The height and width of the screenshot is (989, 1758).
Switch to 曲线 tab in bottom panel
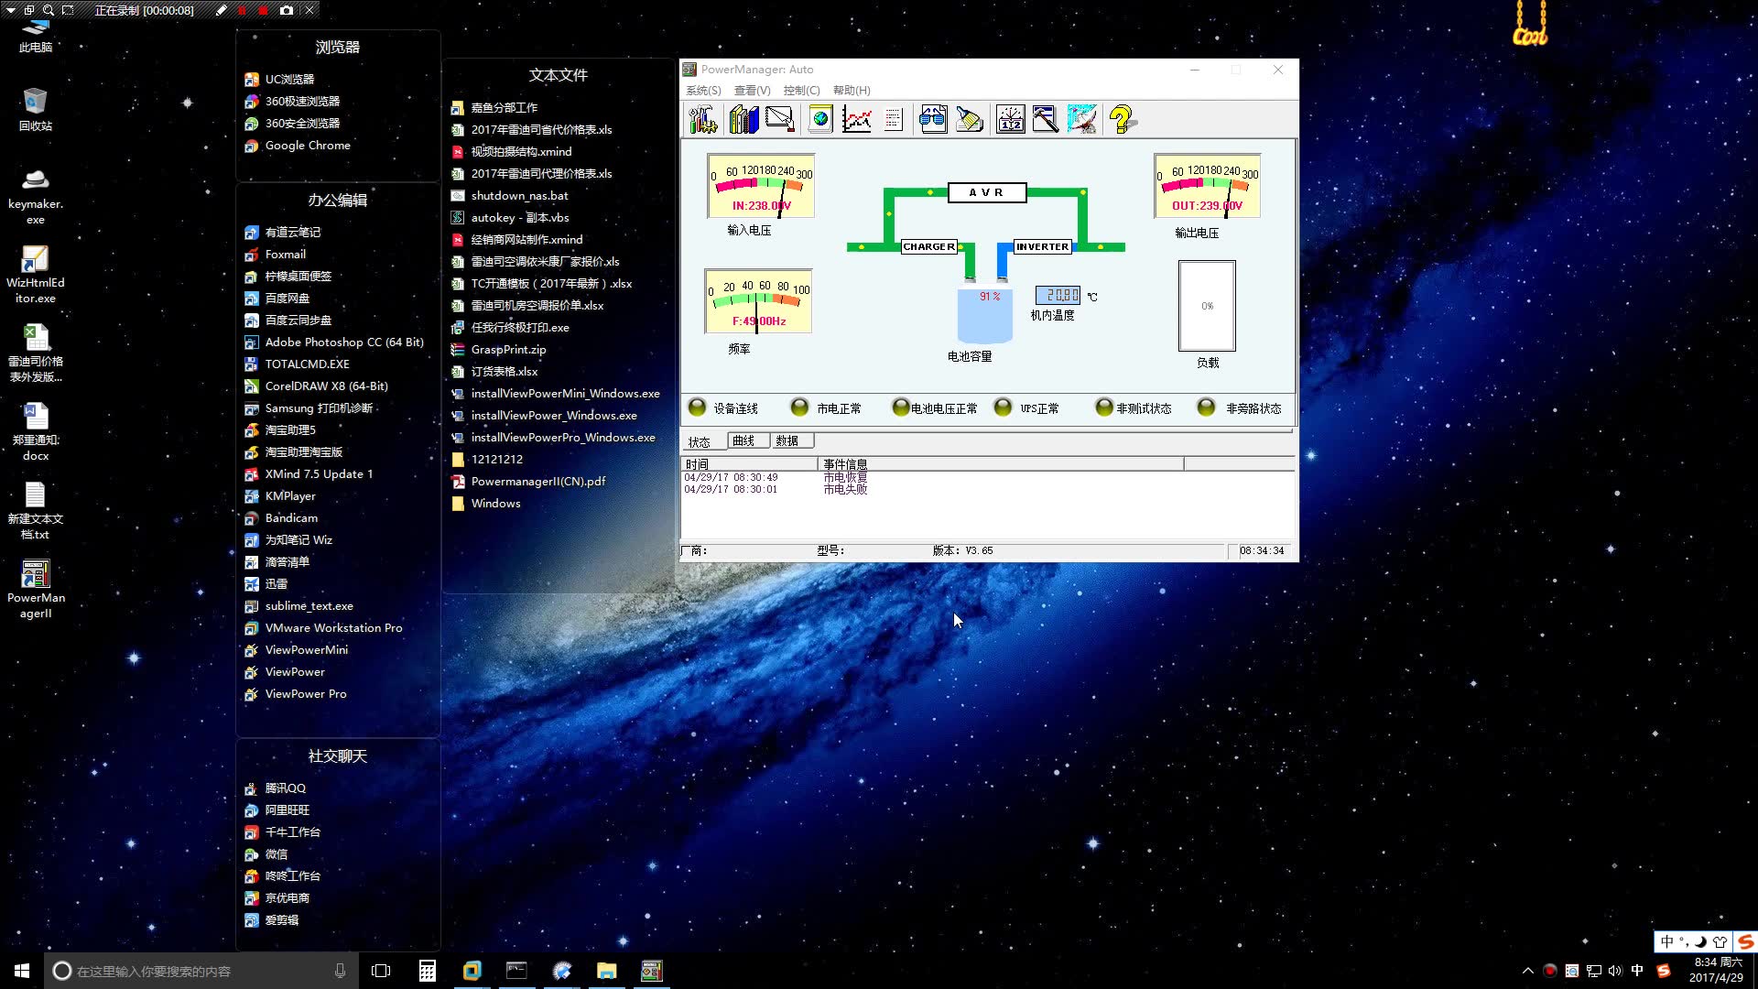[743, 440]
